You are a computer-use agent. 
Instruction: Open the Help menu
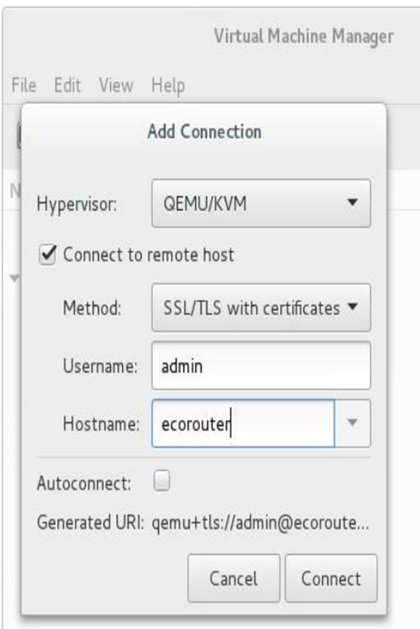(168, 86)
